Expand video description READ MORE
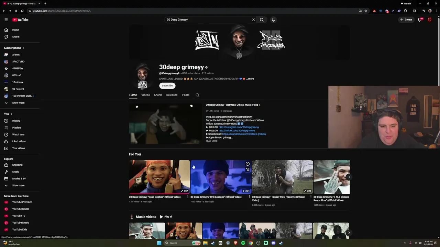 pos(211,141)
